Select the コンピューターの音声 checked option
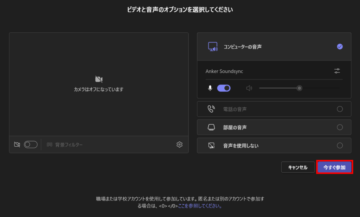The image size is (360, 217). tap(340, 47)
